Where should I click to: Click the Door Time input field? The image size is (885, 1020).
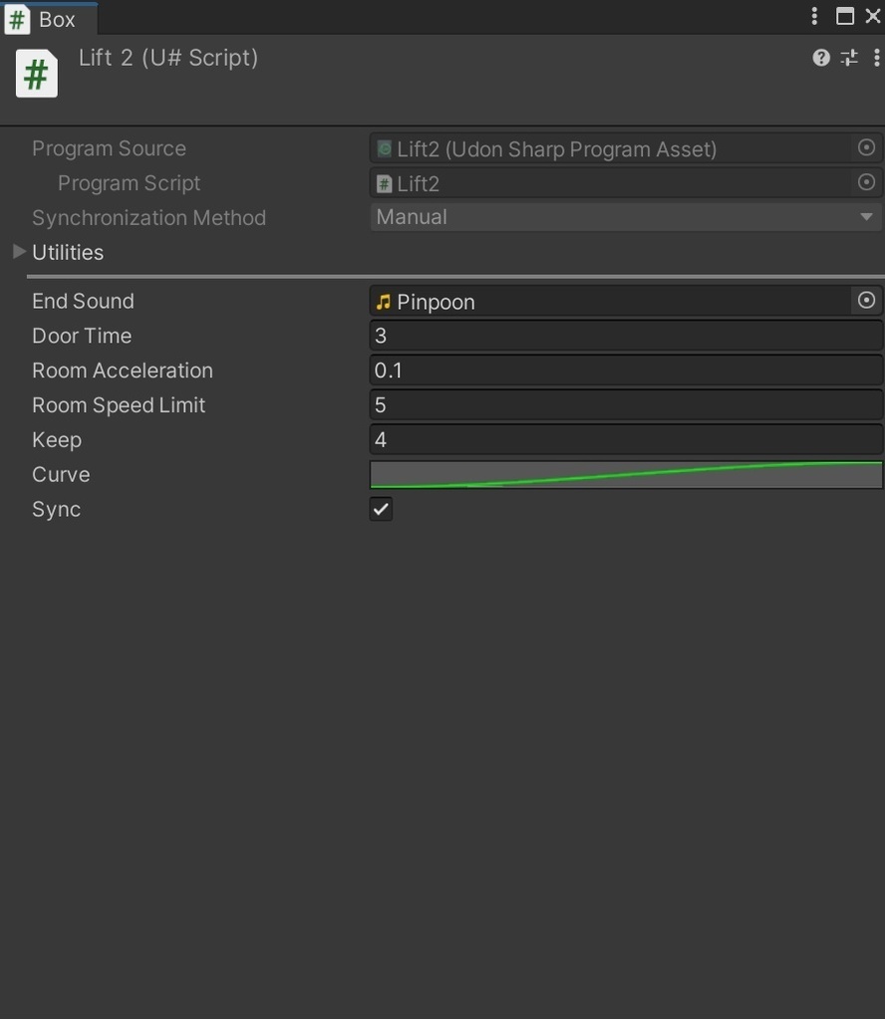[625, 336]
